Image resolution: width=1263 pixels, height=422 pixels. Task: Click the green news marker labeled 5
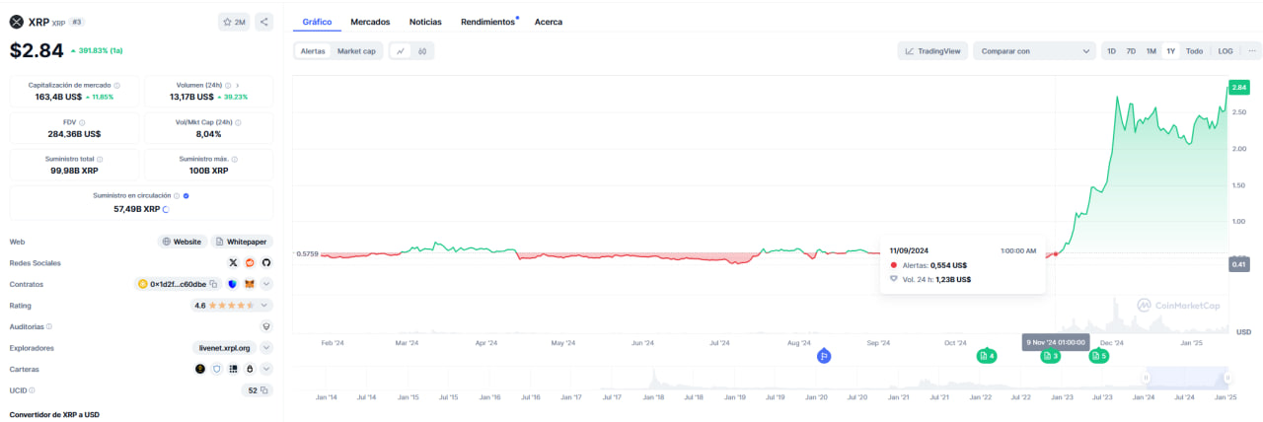[x=1098, y=356]
